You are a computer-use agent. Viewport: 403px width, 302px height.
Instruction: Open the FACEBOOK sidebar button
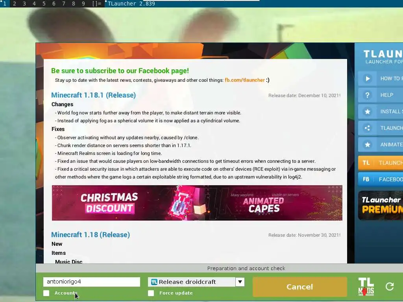click(x=381, y=179)
